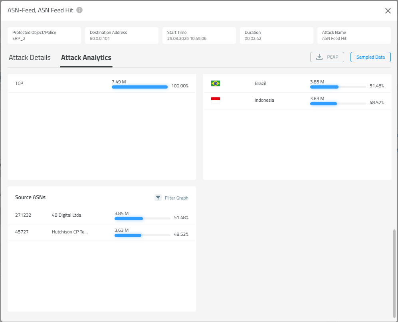398x322 pixels.
Task: Select the Attack Analytics tab
Action: 86,57
